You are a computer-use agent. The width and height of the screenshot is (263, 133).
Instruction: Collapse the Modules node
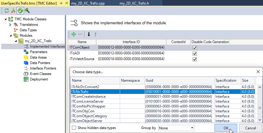point(11,36)
